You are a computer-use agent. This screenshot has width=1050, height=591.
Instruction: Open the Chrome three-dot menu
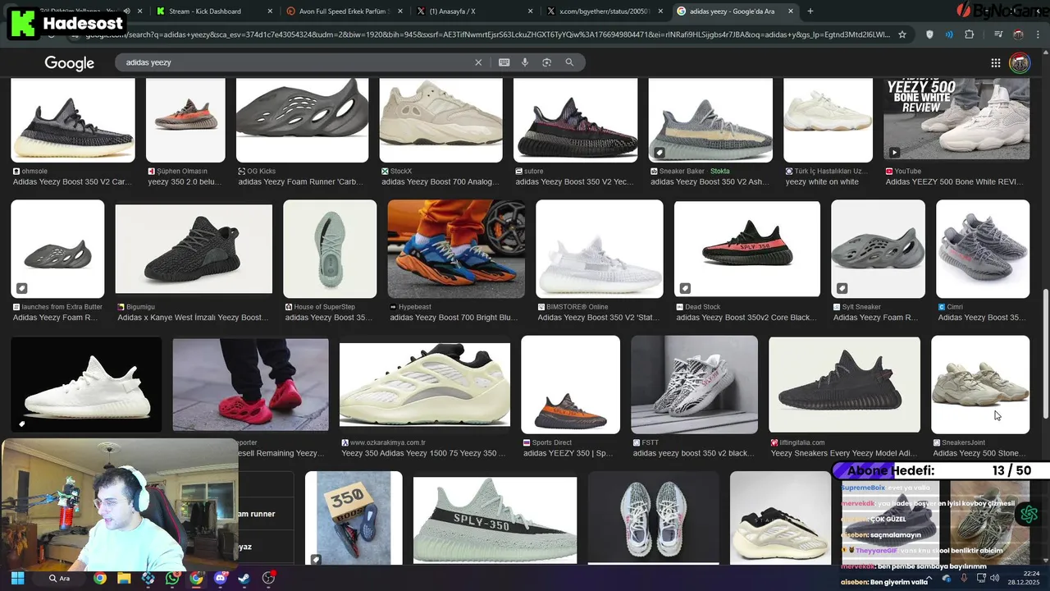click(1038, 34)
